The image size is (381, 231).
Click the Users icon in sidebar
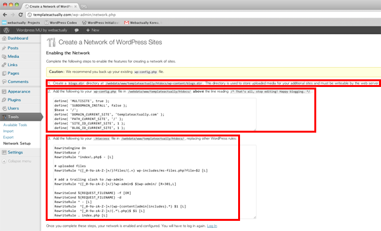(x=4, y=109)
